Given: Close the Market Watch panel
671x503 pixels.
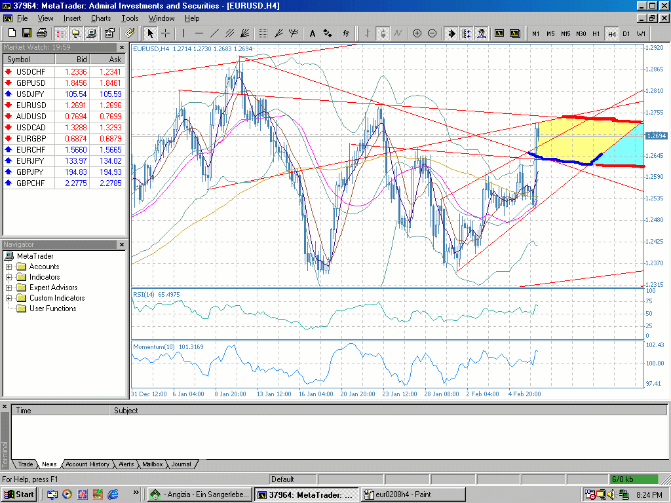Looking at the screenshot, I should [122, 47].
